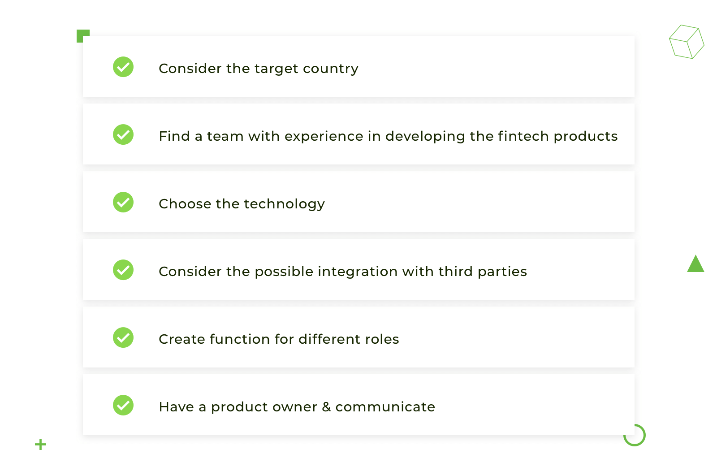Click the checkmark next to the fintech team item
The width and height of the screenshot is (717, 471).
click(x=123, y=134)
